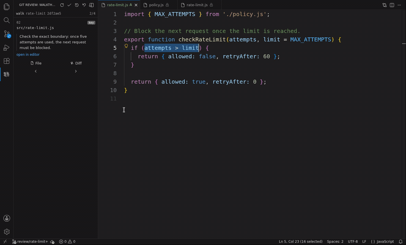This screenshot has height=245, width=406.
Task: Go to previous walkthrough step chevron
Action: coord(36,71)
